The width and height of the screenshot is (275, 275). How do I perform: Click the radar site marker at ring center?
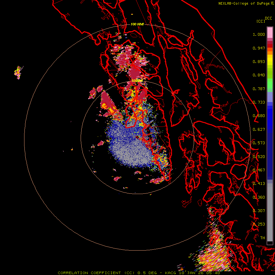click(137, 137)
